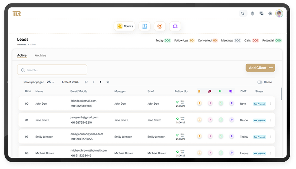
Task: Click the DMT column header
Action: point(243,91)
